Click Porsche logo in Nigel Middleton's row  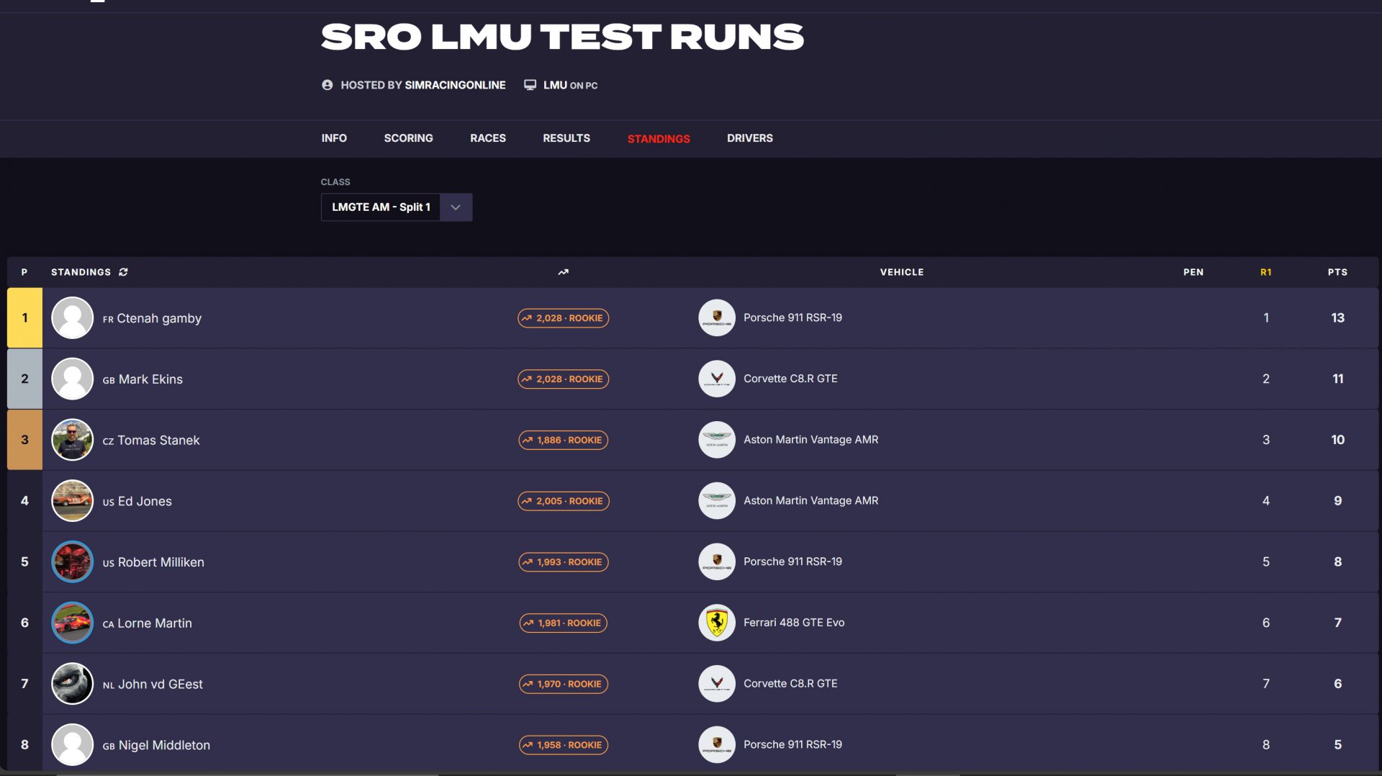(717, 745)
